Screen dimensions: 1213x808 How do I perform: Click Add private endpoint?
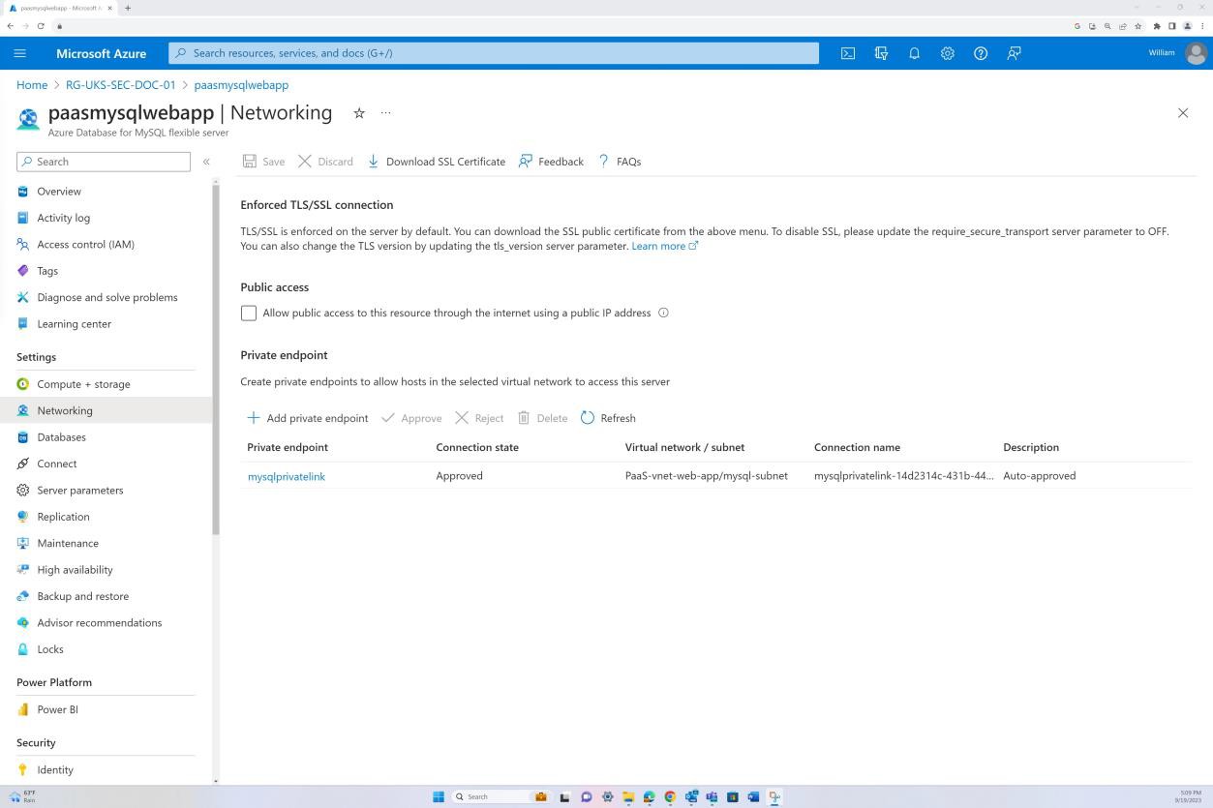pyautogui.click(x=308, y=417)
